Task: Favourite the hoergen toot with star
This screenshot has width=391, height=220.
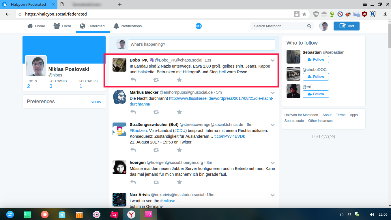Action: point(179,182)
